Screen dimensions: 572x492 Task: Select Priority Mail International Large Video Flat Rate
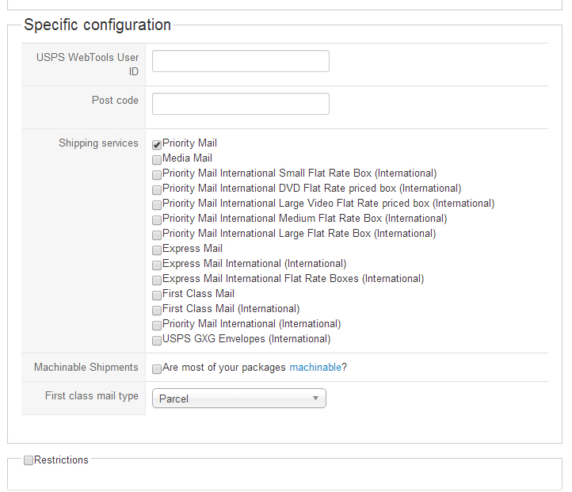coord(157,204)
